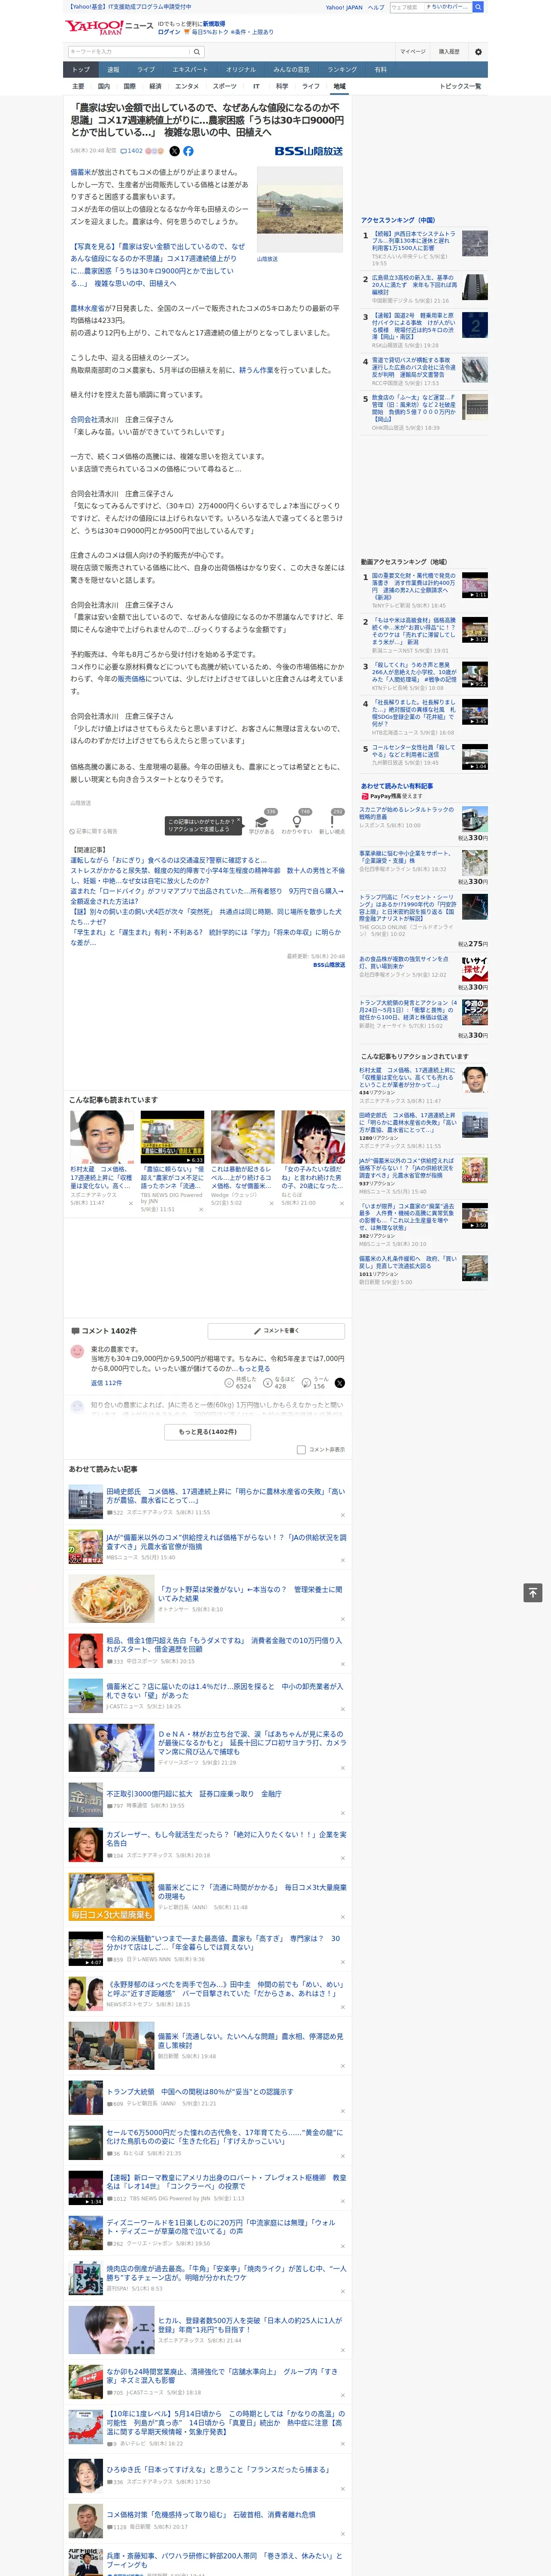This screenshot has height=2576, width=551.
Task: Open the 写真を見る article photo link
Action: (x=157, y=264)
